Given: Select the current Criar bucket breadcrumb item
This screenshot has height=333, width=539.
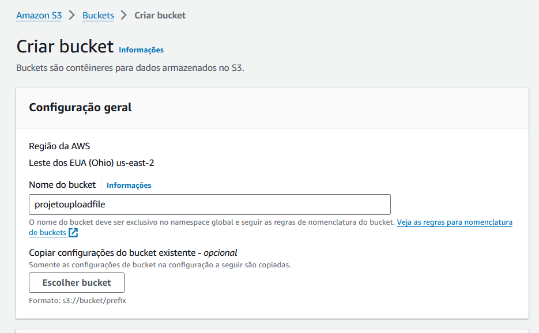Looking at the screenshot, I should click(160, 16).
